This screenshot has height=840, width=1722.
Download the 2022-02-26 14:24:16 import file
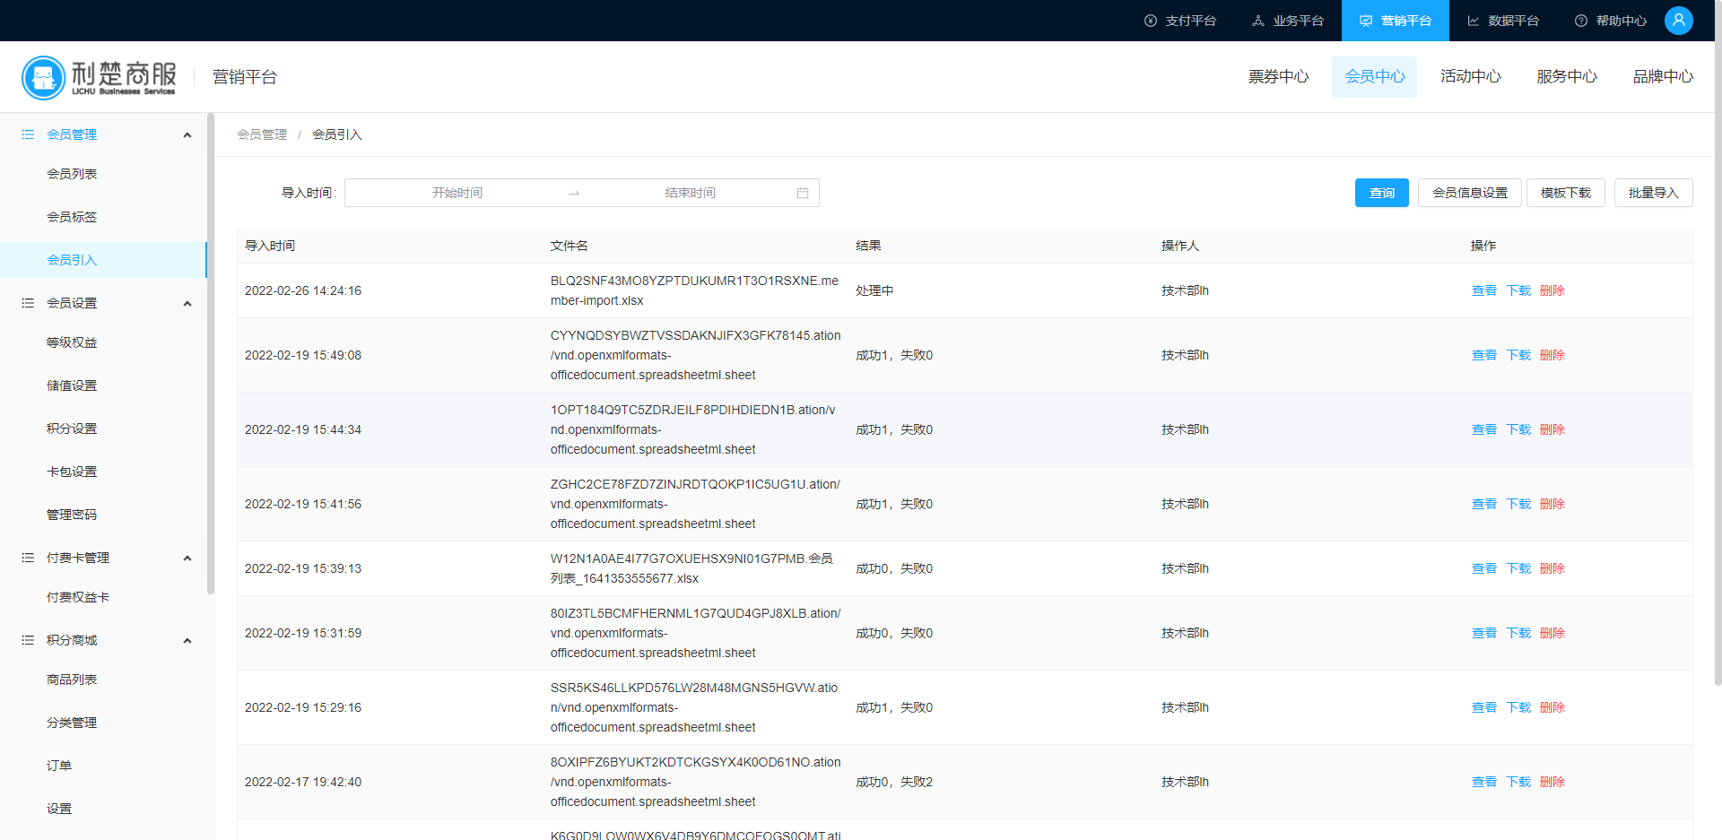point(1518,290)
